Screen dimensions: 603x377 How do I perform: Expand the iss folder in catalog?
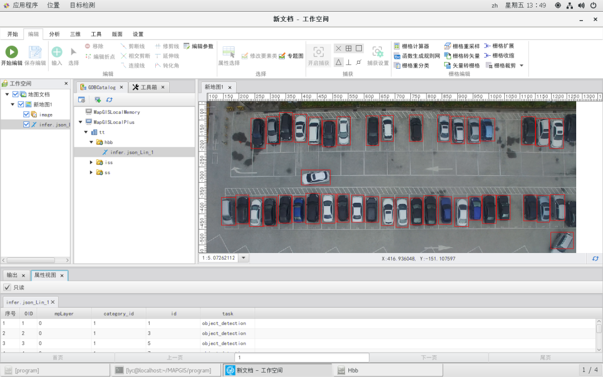coord(91,163)
